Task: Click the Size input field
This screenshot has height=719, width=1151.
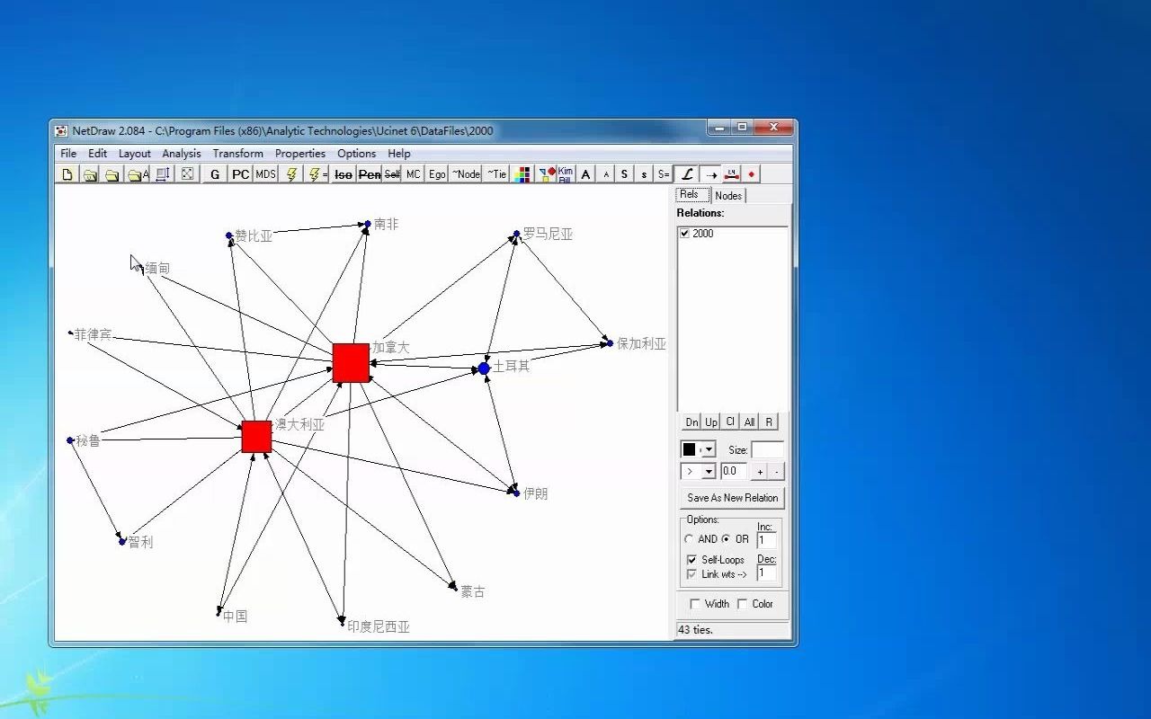Action: click(767, 449)
